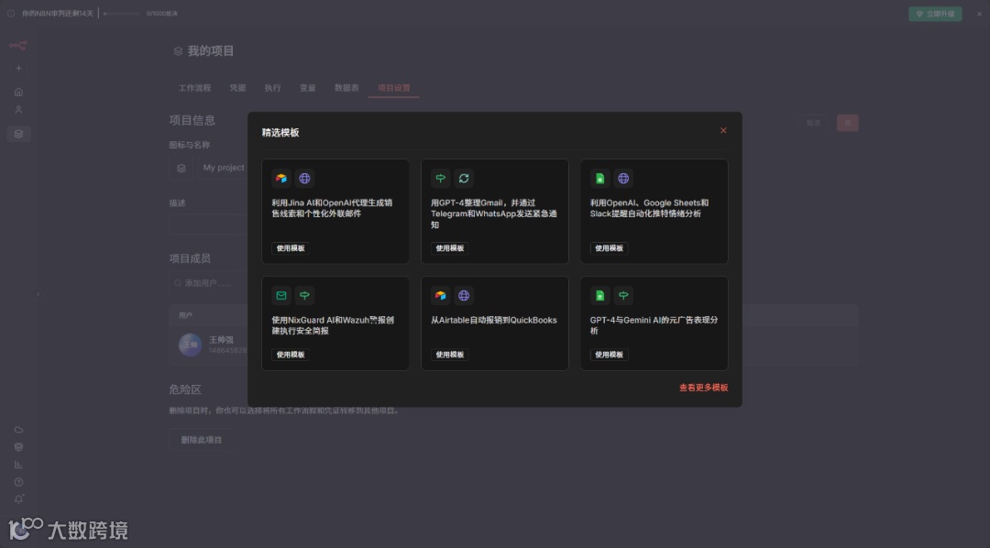
Task: Select the stacked-layers project icon in the sidebar
Action: click(x=18, y=134)
